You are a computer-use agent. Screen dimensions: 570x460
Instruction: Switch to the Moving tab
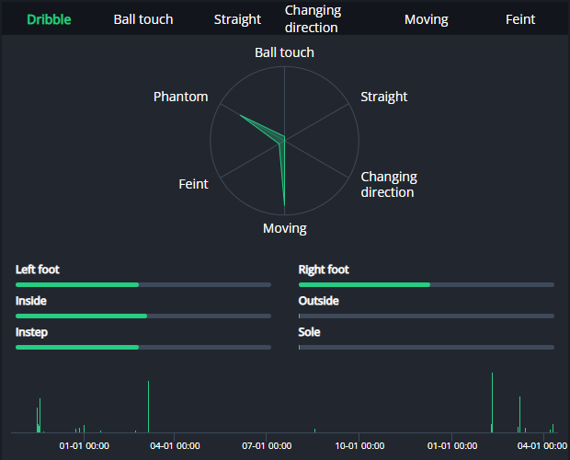pyautogui.click(x=427, y=19)
